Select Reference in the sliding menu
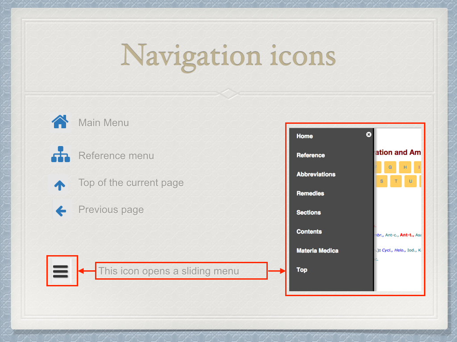The width and height of the screenshot is (457, 342). pos(311,155)
